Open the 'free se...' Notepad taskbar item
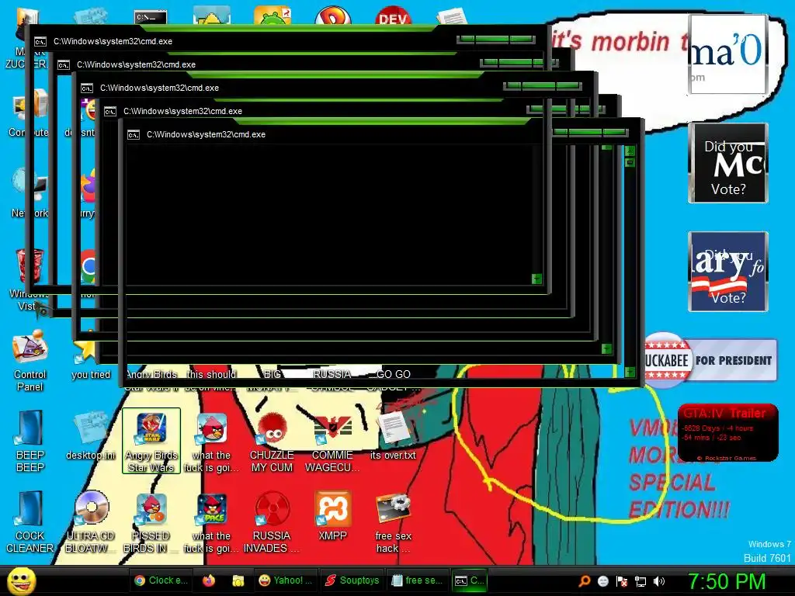 pos(417,580)
